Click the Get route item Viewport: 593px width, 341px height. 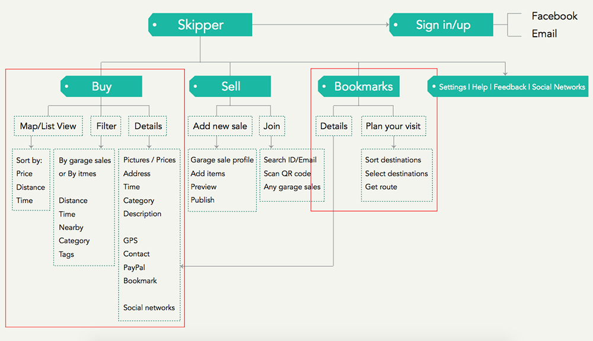381,187
